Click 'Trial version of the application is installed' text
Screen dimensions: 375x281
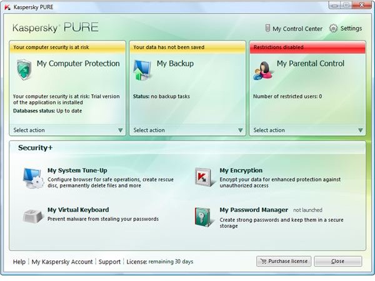66,99
